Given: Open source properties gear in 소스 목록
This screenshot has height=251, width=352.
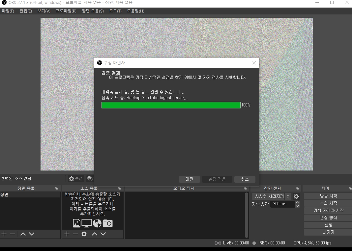Looking at the screenshot, I should point(84,234).
